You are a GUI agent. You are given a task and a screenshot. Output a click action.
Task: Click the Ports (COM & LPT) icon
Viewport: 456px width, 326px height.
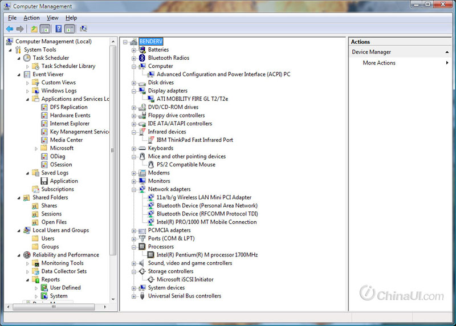(x=142, y=238)
